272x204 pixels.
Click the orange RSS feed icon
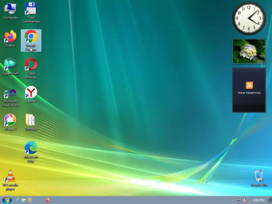tap(249, 85)
